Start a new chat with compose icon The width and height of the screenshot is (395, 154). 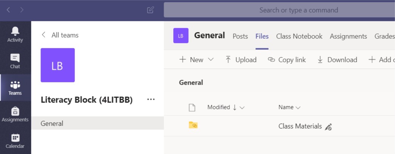point(150,10)
